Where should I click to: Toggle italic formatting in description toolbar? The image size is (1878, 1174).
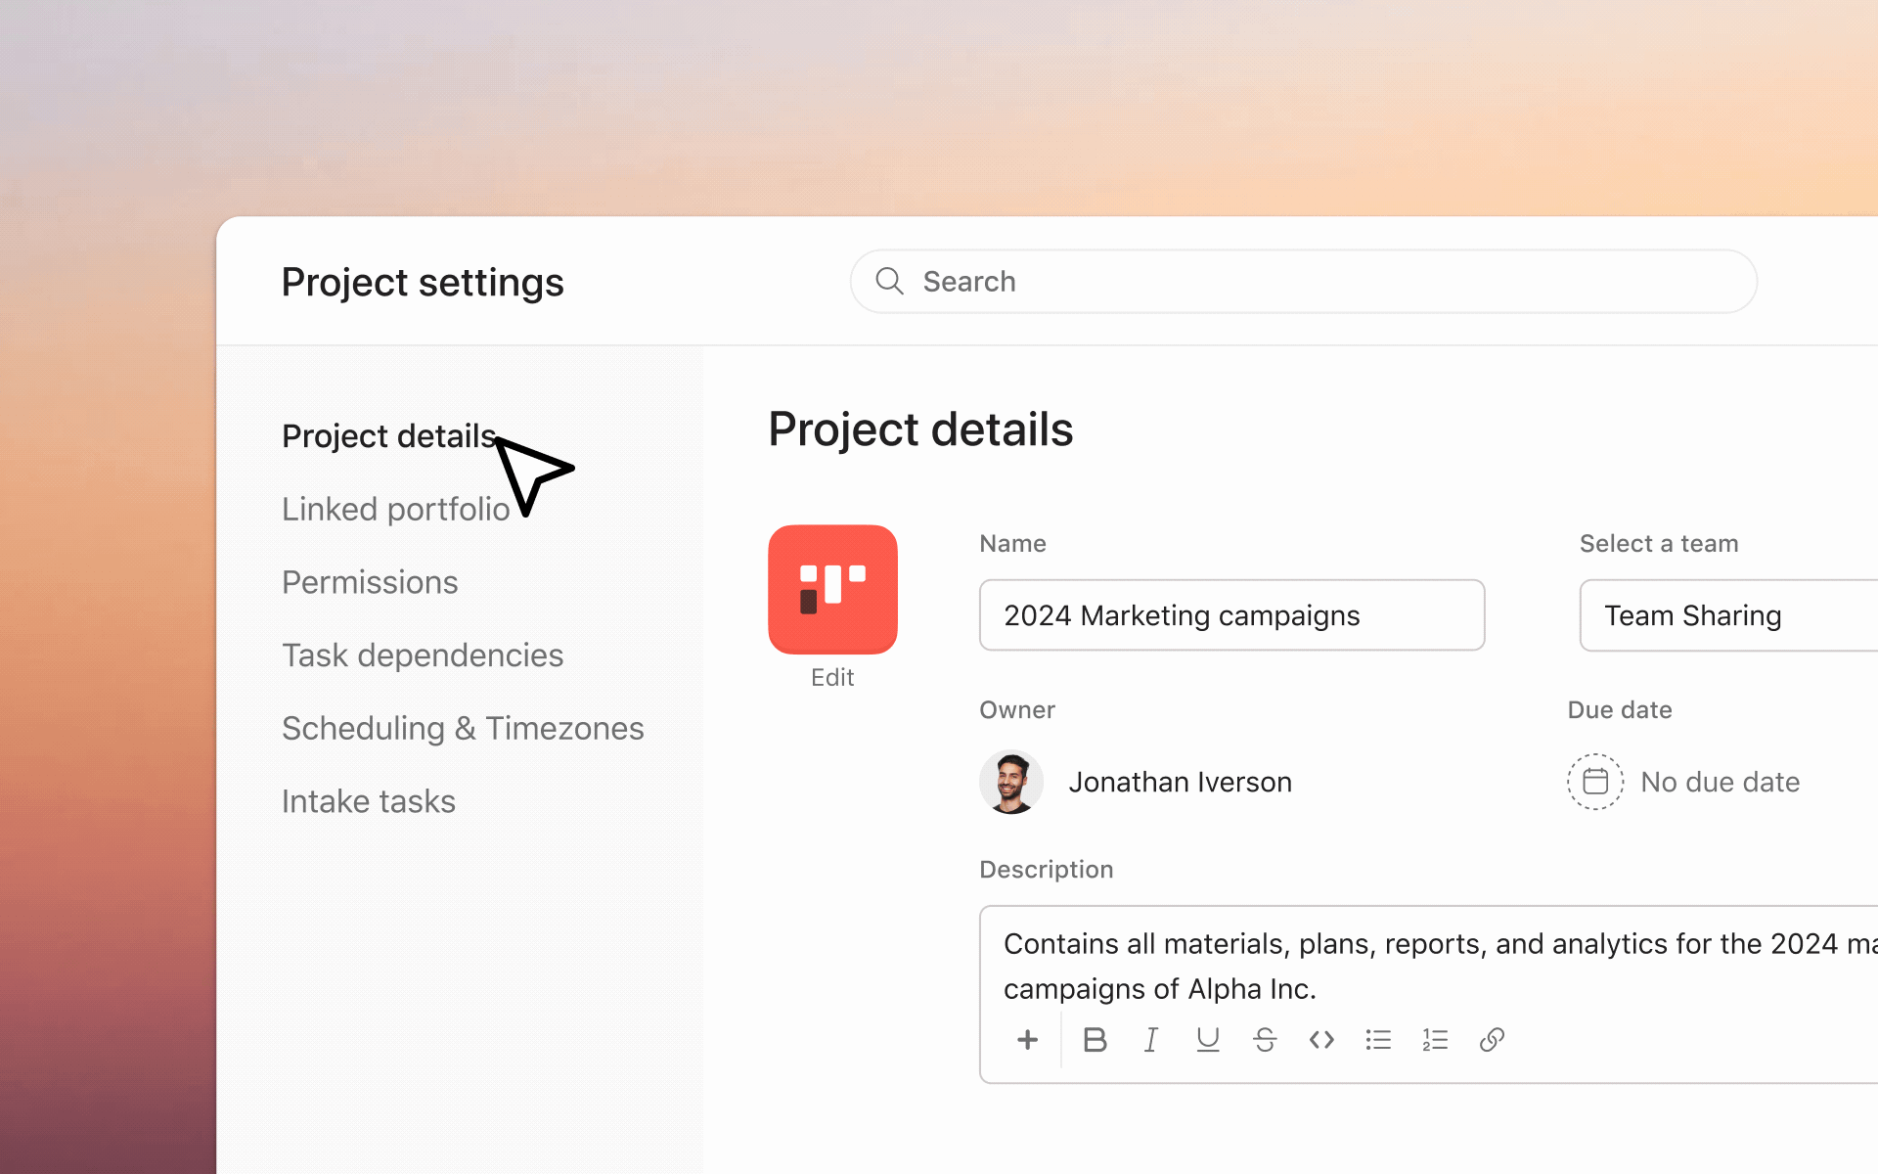pyautogui.click(x=1151, y=1039)
